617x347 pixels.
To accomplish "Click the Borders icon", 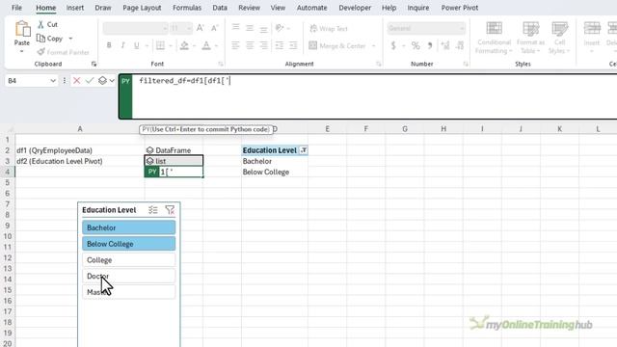I will coord(160,45).
